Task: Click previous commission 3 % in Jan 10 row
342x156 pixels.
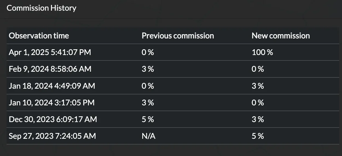Action: point(148,103)
